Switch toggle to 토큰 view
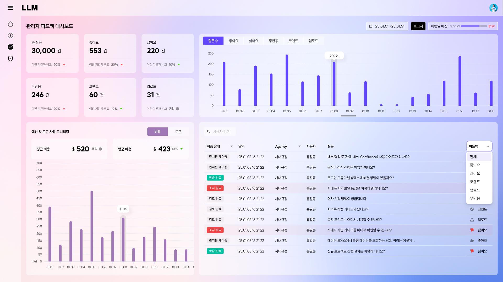Screen dimensions: 503x282 pos(178,132)
